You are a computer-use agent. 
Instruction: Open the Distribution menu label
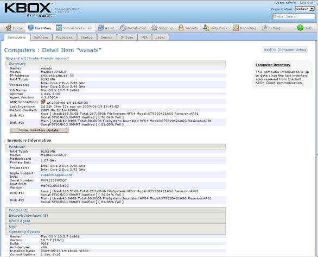(137, 28)
